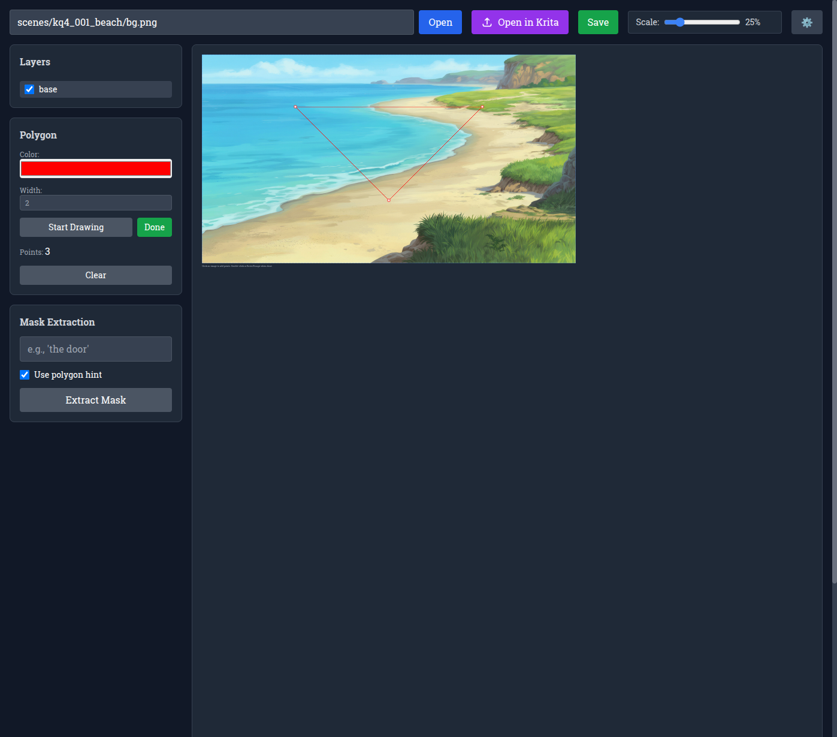The height and width of the screenshot is (737, 837).
Task: Adjust the Scale slider handle
Action: (679, 22)
